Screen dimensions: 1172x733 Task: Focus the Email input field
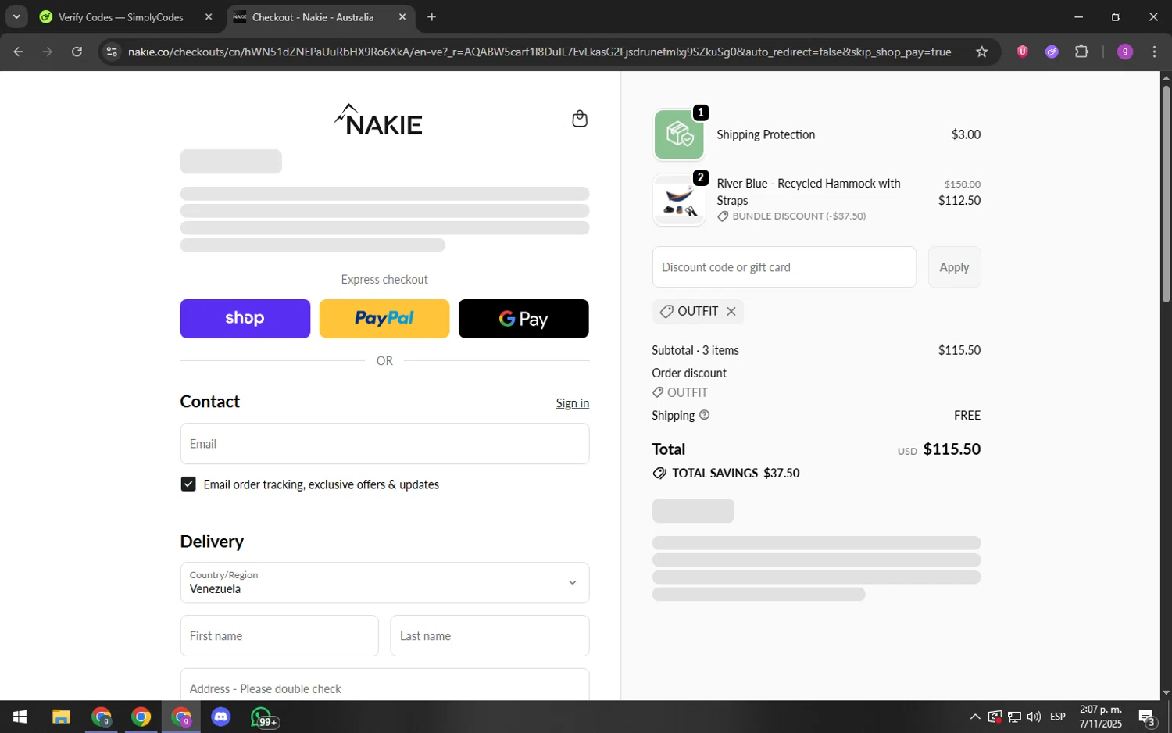[384, 444]
